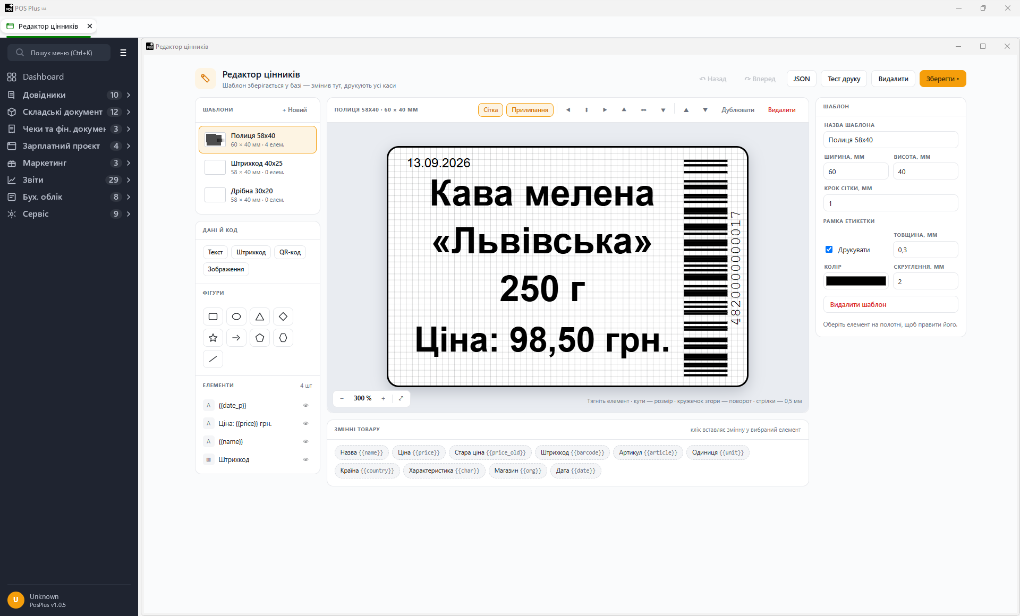
Task: Click the barcode icon of Штрихкод element
Action: pyautogui.click(x=209, y=459)
